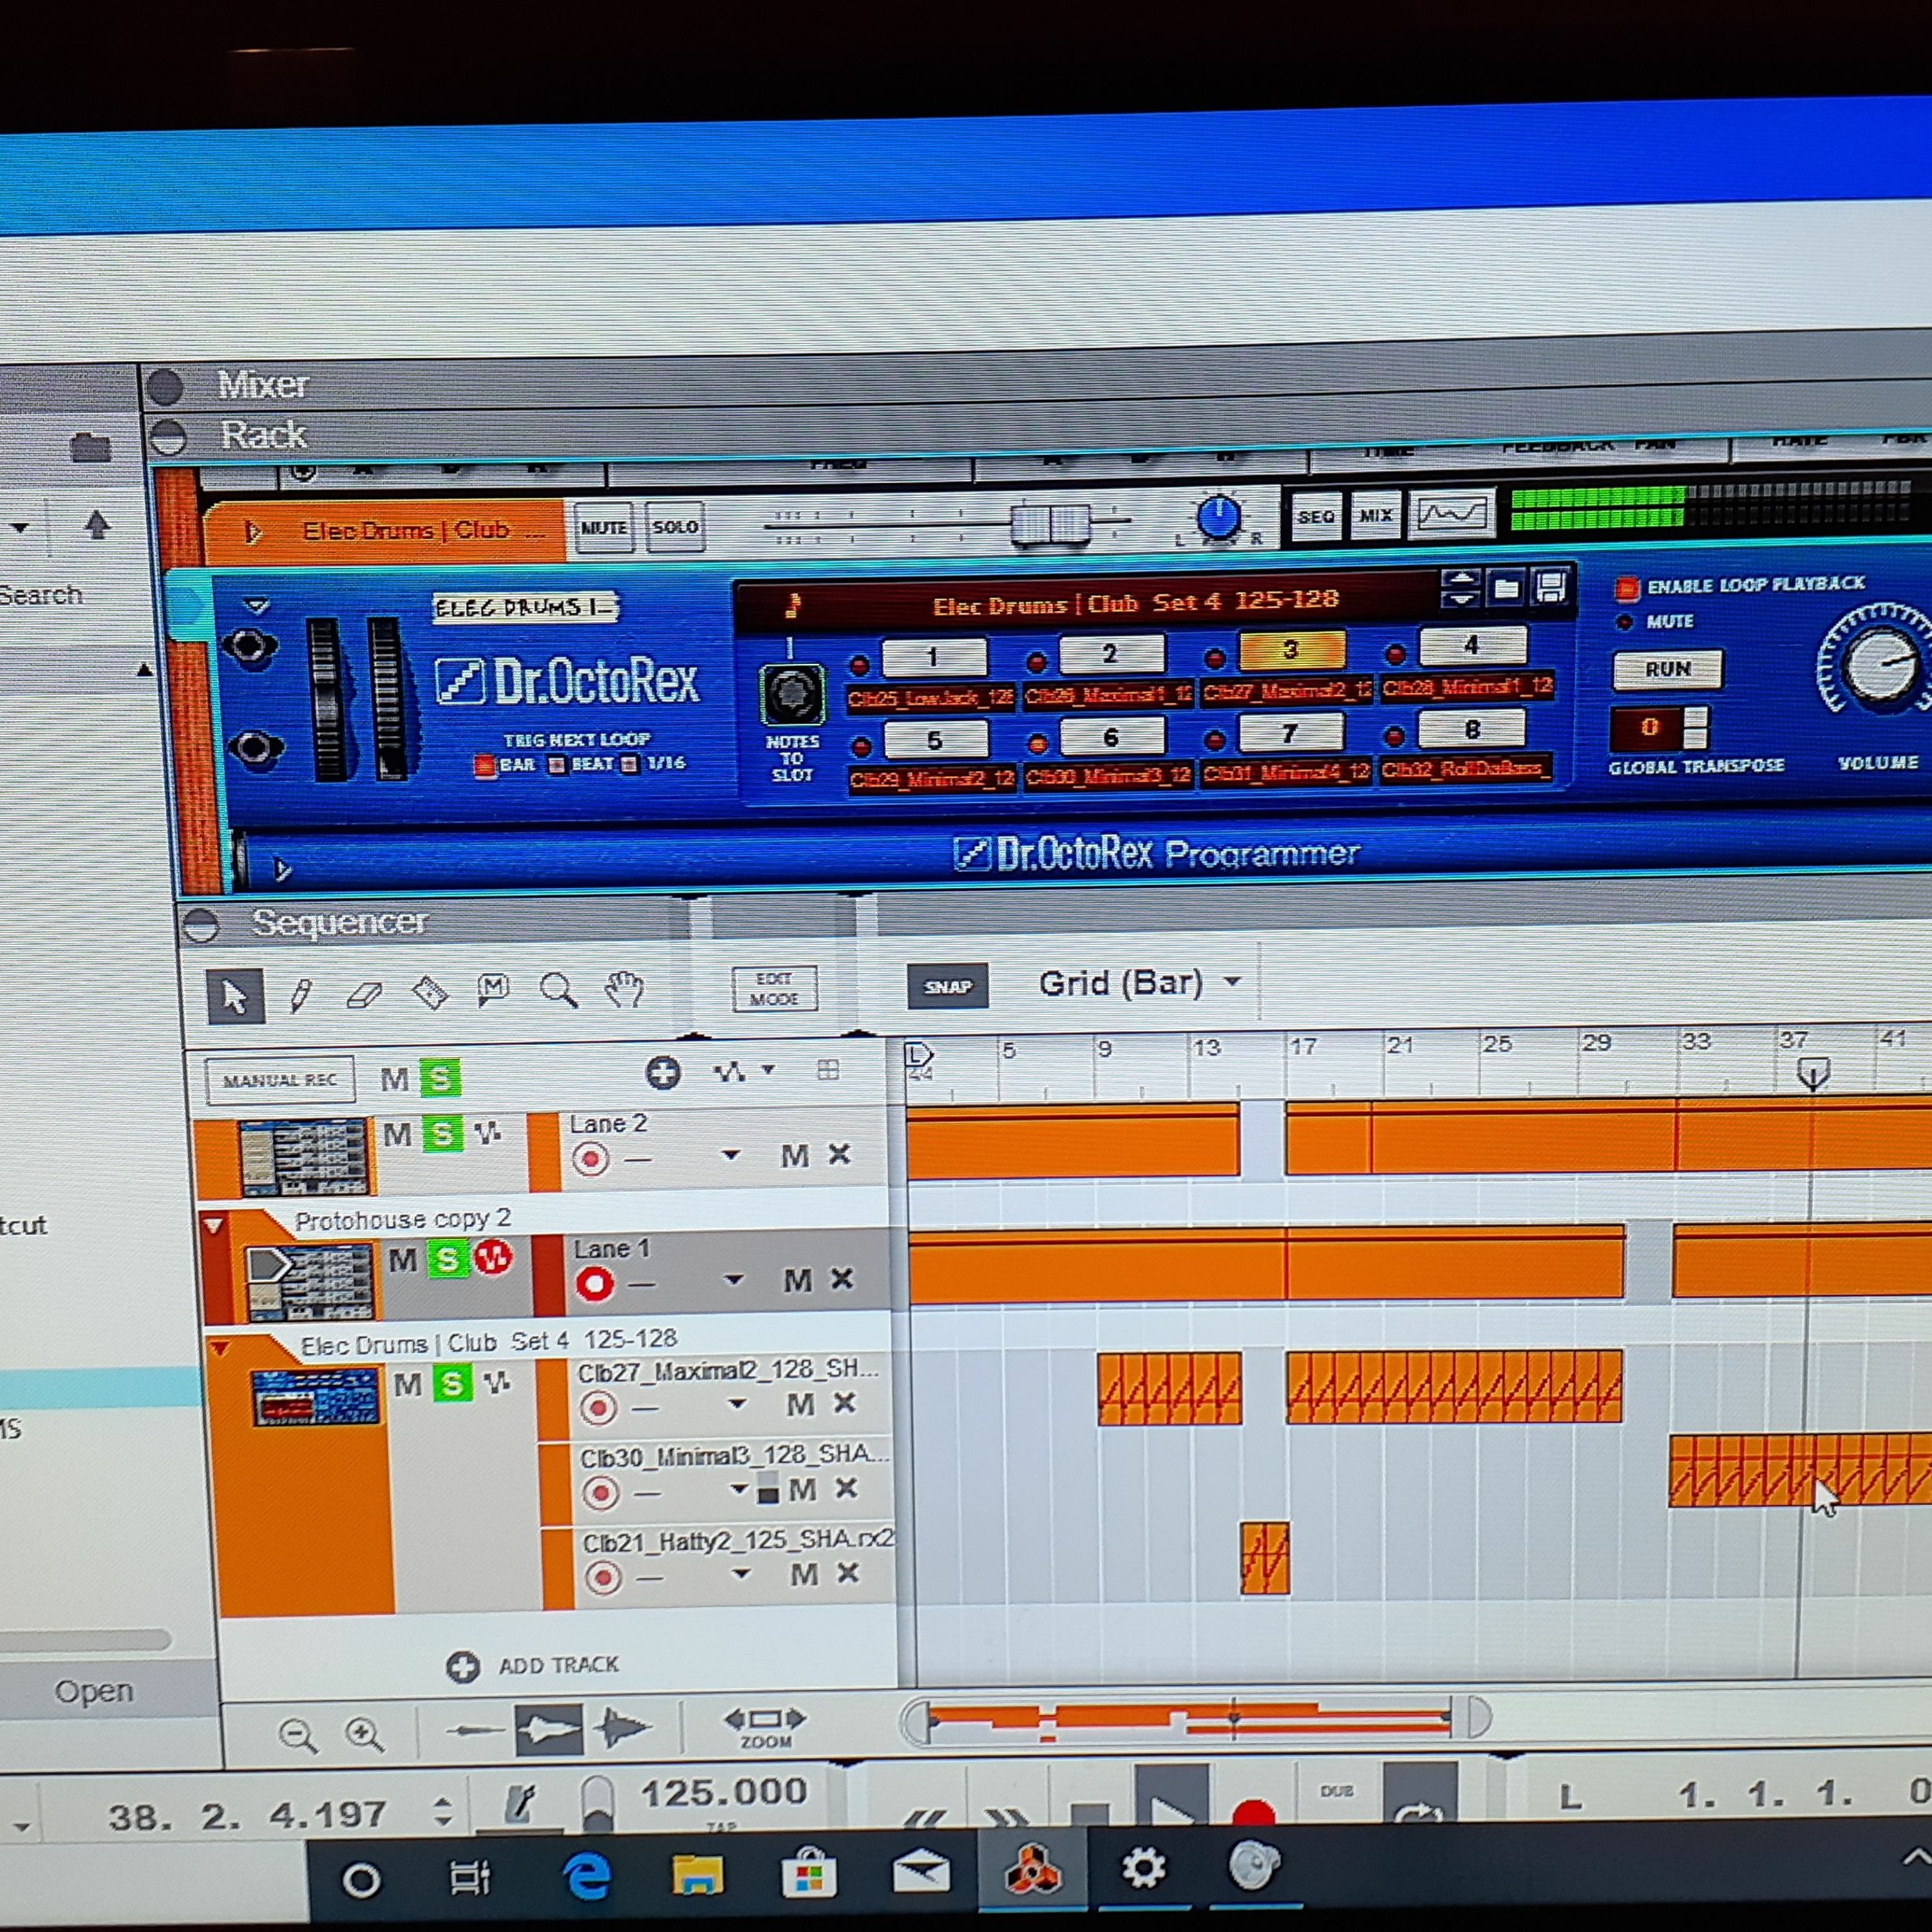Click the RUN button on Dr.OctoRex
Screen dimensions: 1932x1932
pyautogui.click(x=1668, y=668)
